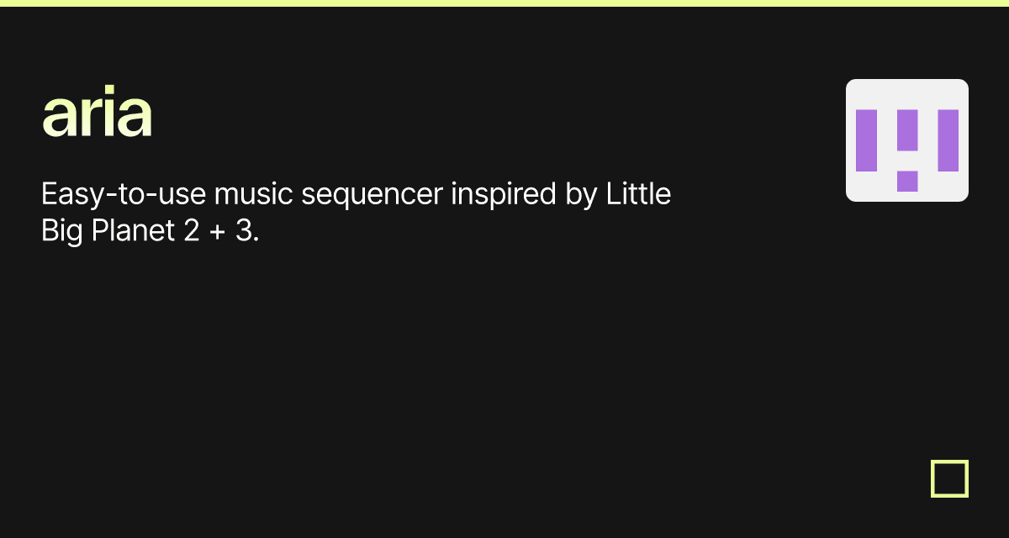Click the final "a" of aria title
Image resolution: width=1009 pixels, height=538 pixels.
(134, 118)
